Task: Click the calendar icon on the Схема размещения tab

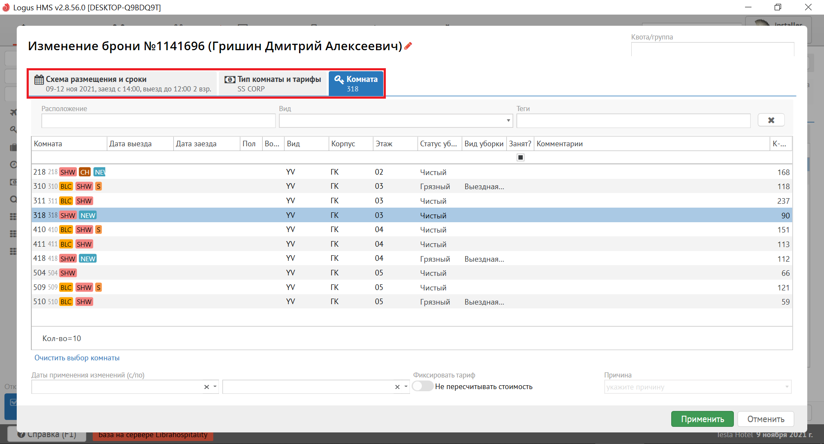Action: (39, 79)
